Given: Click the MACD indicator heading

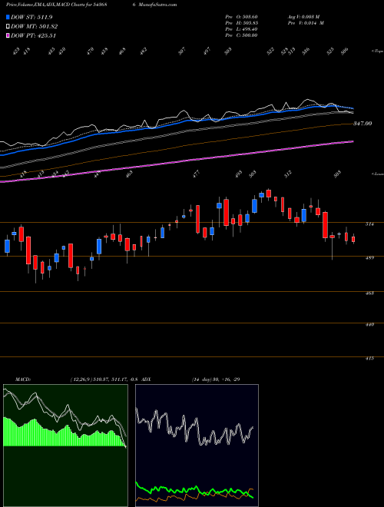Looking at the screenshot, I should click(x=23, y=379).
